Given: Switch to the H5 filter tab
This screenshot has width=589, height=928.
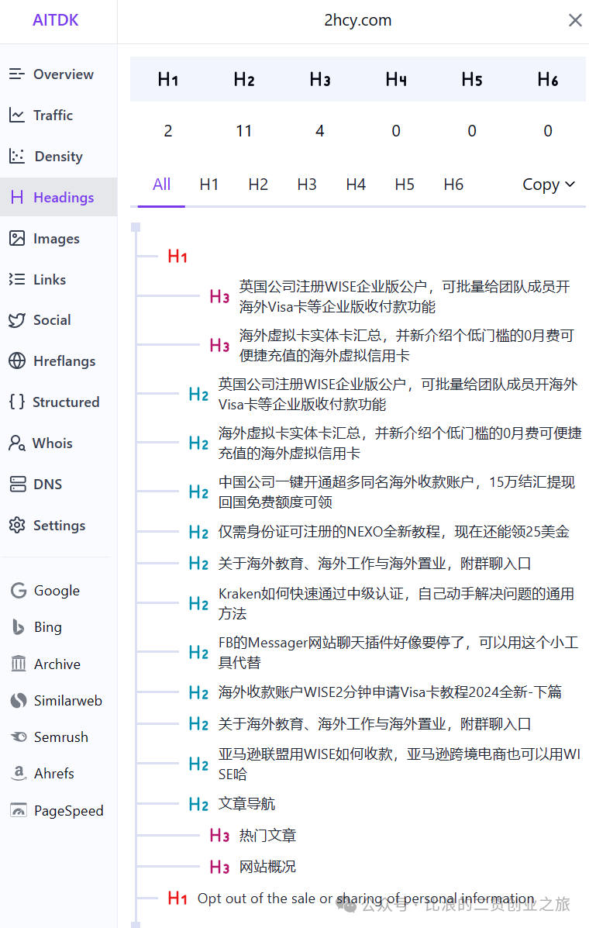Looking at the screenshot, I should point(405,185).
